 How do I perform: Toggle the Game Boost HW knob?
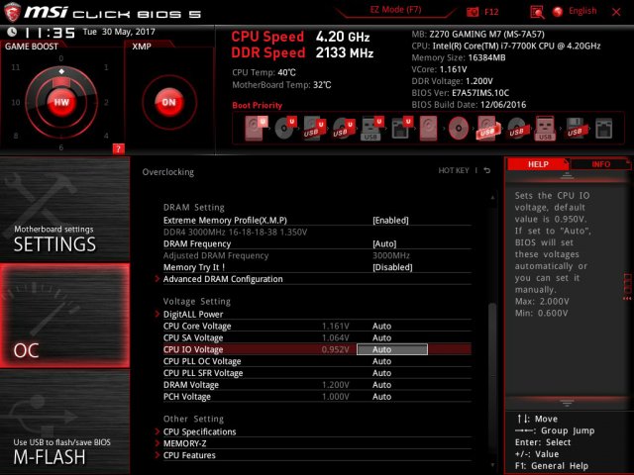click(61, 102)
